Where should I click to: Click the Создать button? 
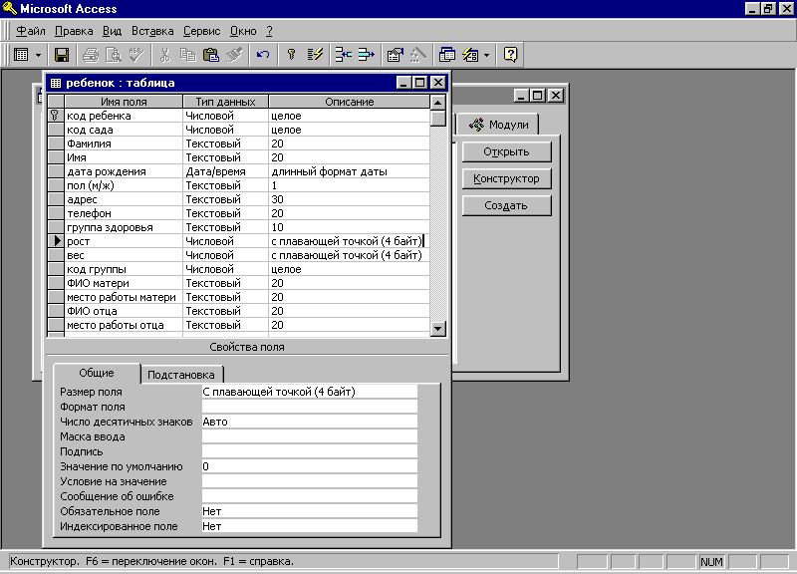(506, 206)
